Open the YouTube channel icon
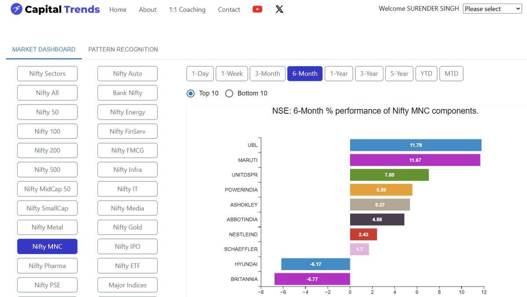The image size is (527, 297). point(257,9)
